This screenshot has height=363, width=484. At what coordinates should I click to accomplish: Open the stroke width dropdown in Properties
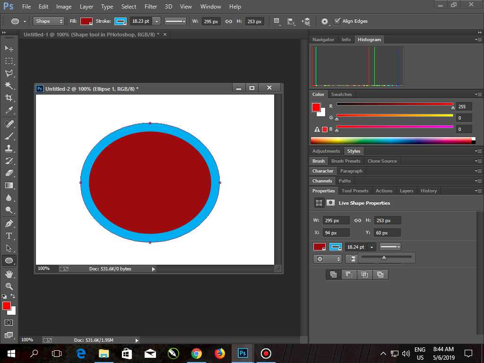tap(372, 246)
